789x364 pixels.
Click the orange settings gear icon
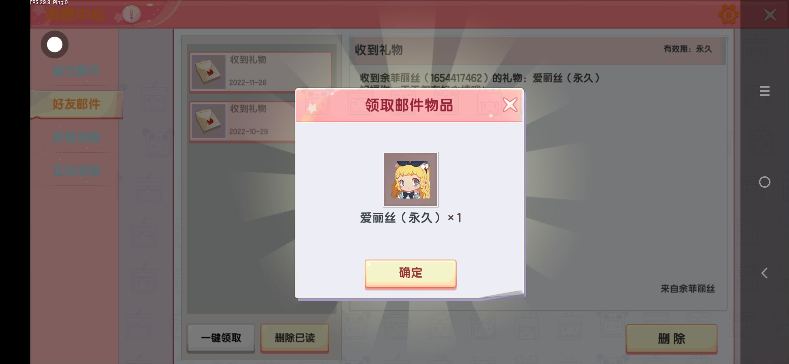tap(728, 14)
